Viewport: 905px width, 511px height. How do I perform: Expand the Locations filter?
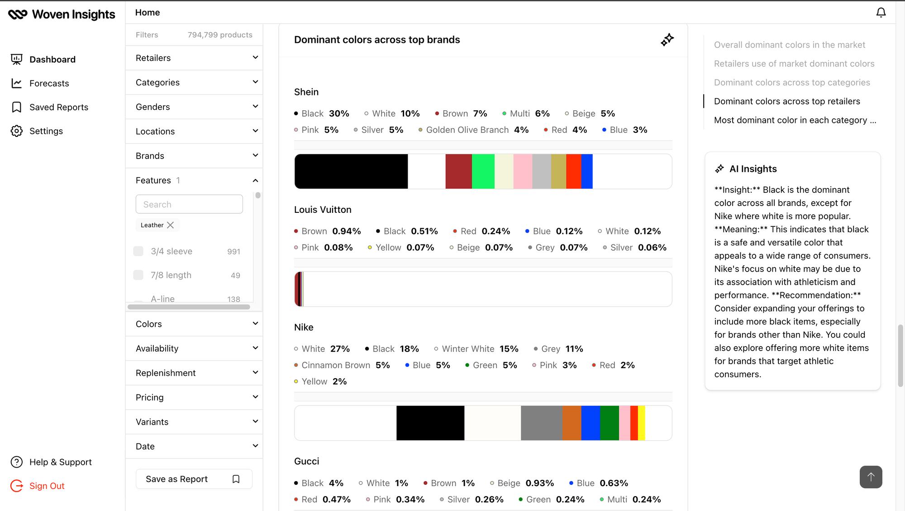click(x=194, y=131)
